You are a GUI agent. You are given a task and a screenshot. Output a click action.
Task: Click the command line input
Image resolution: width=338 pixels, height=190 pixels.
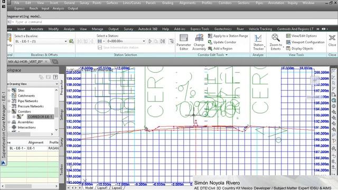tap(173, 22)
